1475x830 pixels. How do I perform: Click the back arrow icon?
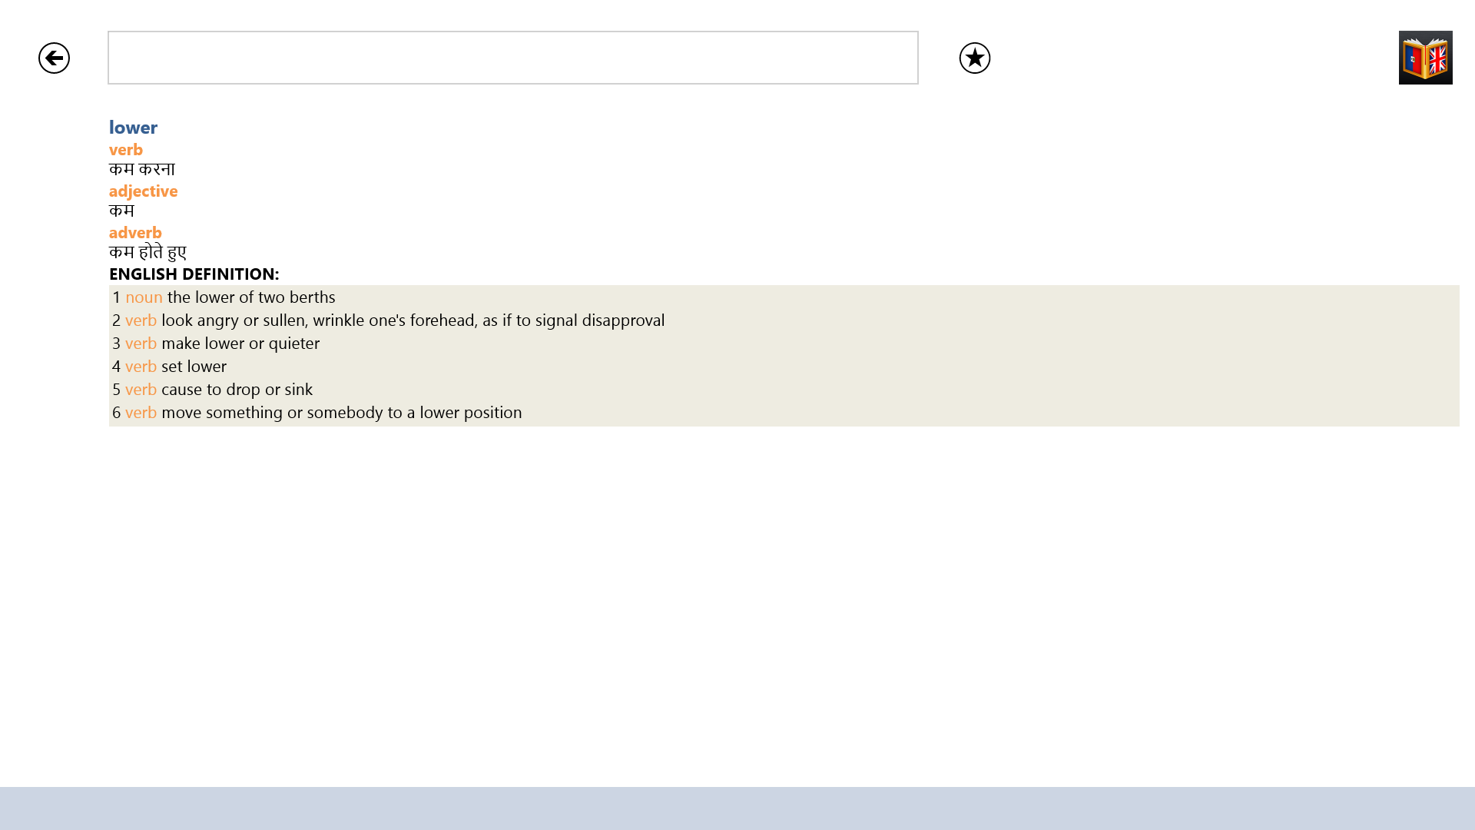54,58
